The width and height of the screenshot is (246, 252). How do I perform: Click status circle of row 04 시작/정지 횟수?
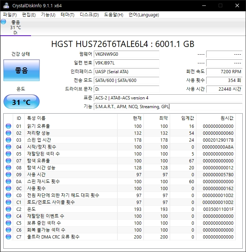point(8,147)
